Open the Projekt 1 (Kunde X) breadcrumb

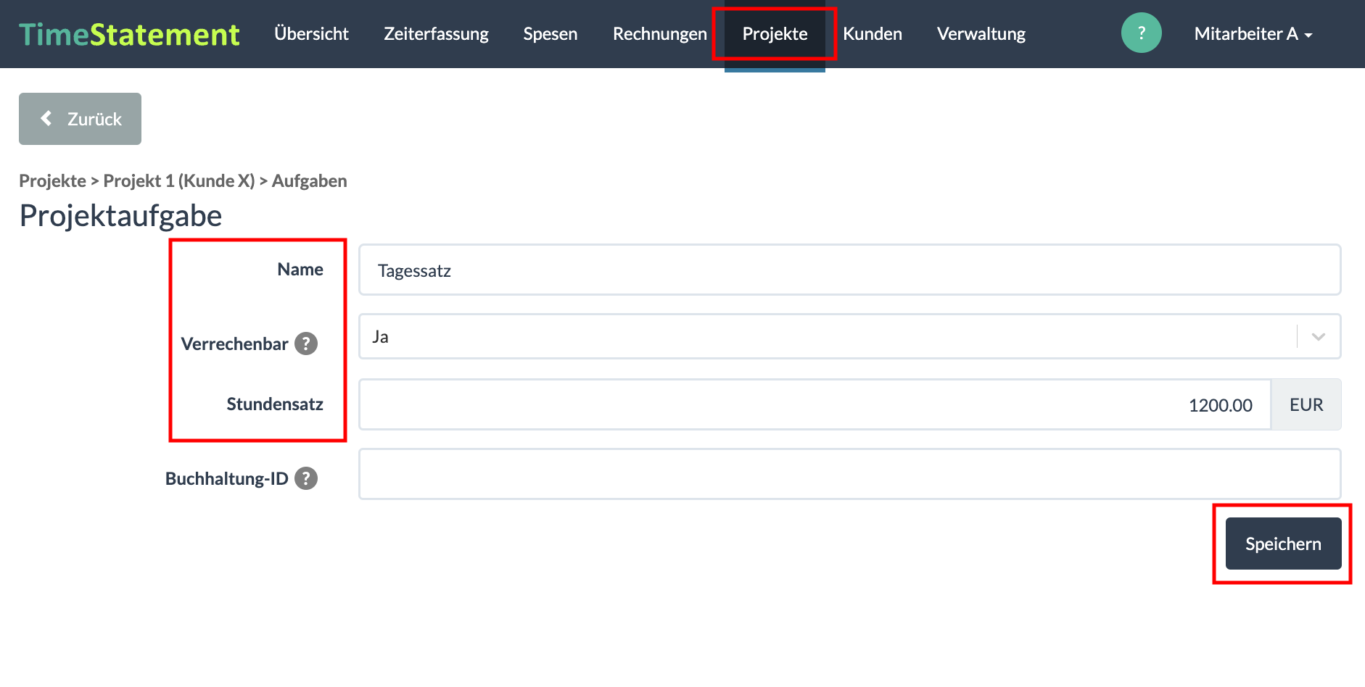pyautogui.click(x=179, y=180)
